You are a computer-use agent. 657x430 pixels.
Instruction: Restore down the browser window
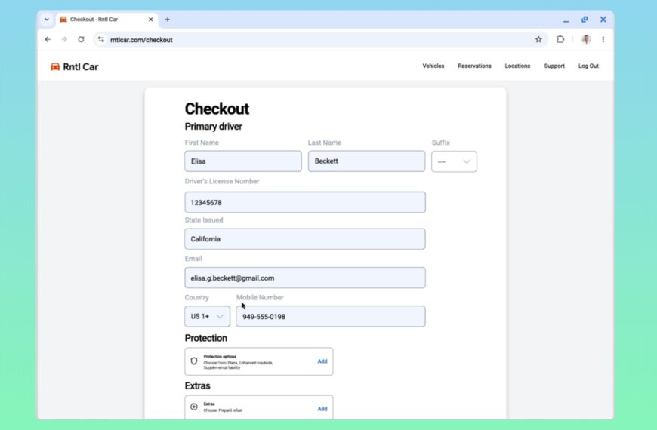click(585, 20)
